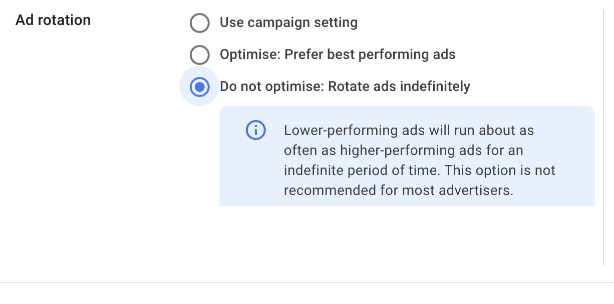Select the Use campaign setting radio button
Screen dimensions: 614x304
(199, 23)
